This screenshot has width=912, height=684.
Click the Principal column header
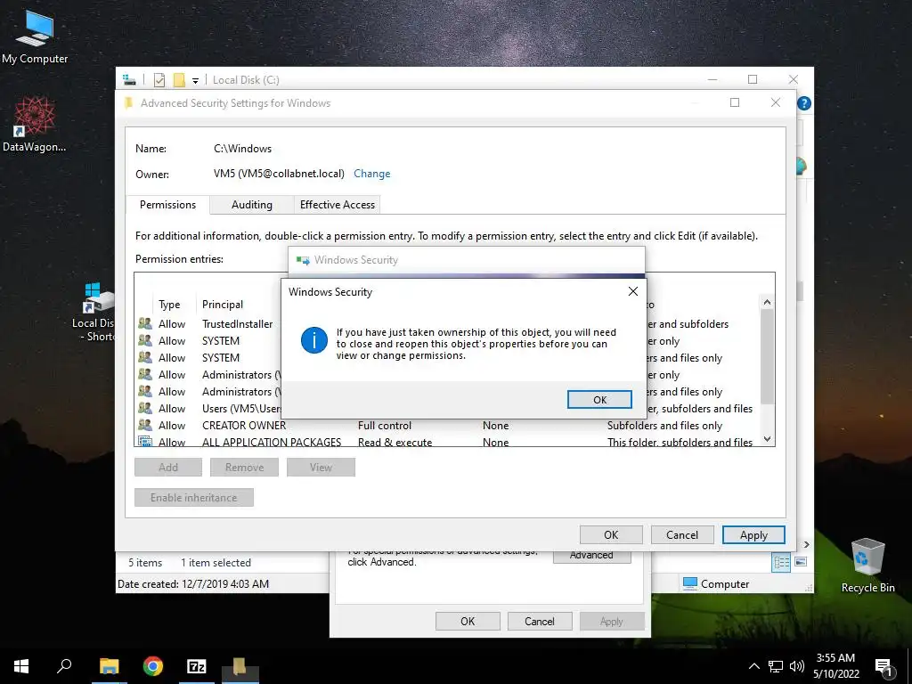(222, 305)
